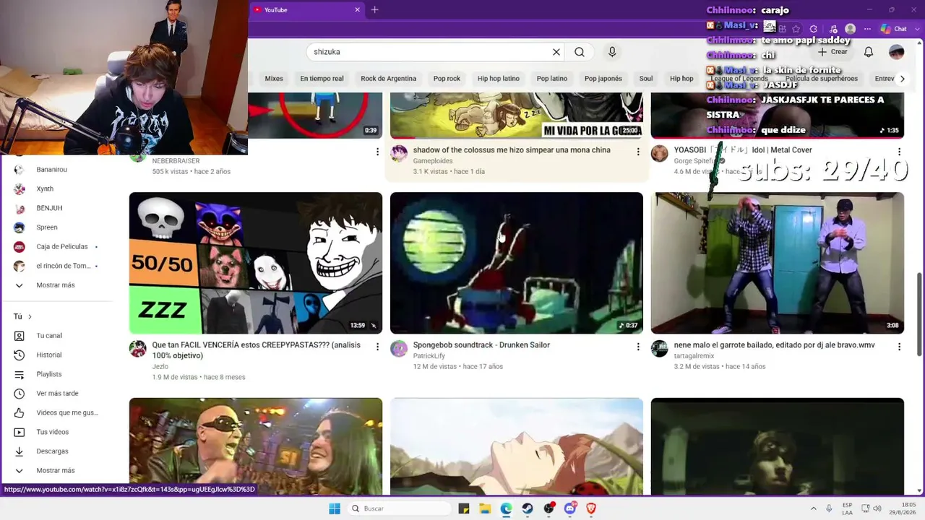This screenshot has width=925, height=520.
Task: Open File Explorer from the taskbar
Action: click(x=485, y=508)
